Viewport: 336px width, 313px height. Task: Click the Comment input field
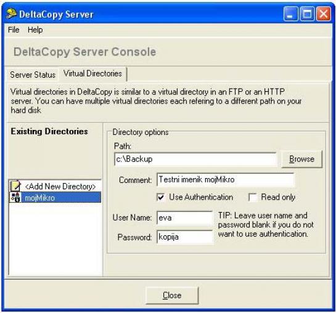coord(226,179)
